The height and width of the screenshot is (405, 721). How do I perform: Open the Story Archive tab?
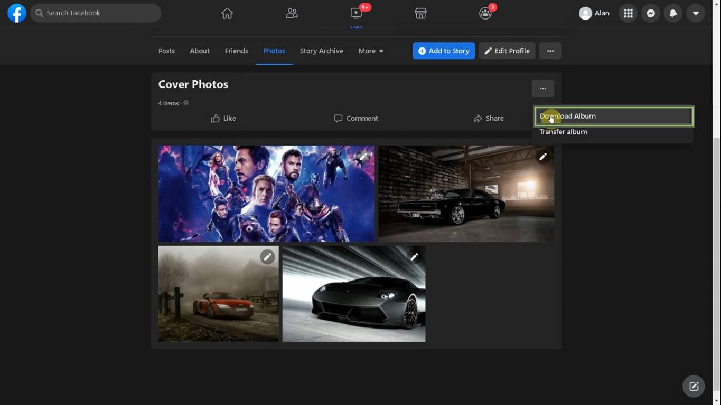[x=322, y=51]
